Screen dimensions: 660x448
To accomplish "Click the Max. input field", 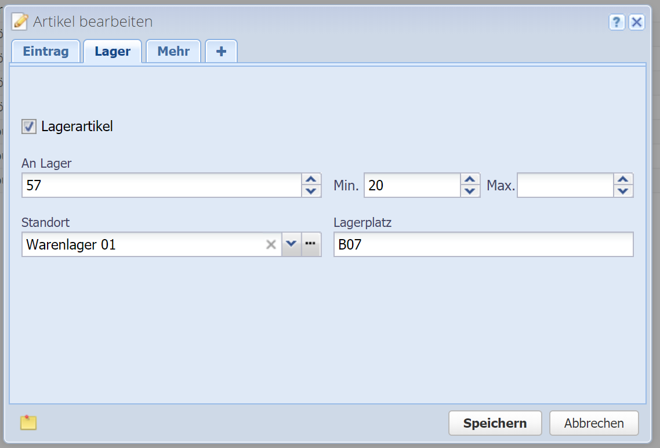I will [x=565, y=186].
